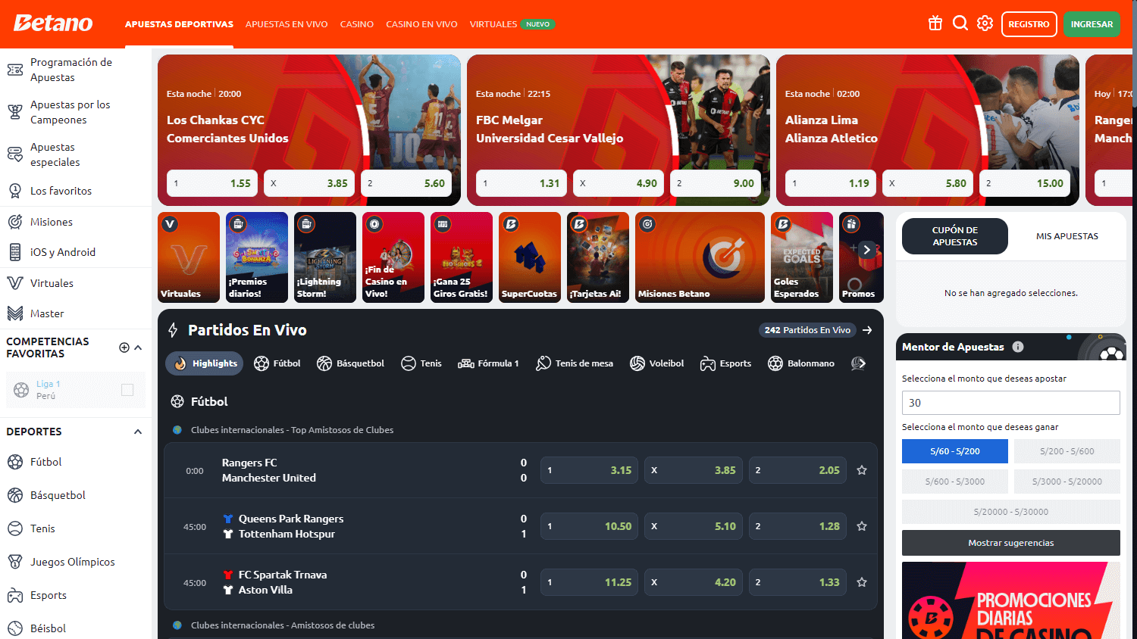This screenshot has height=639, width=1137.
Task: Click the Betano logo
Action: coord(53,23)
